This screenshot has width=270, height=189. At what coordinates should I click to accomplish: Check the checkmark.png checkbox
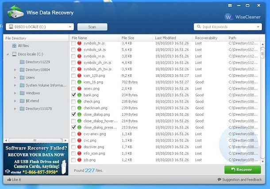(x=73, y=108)
